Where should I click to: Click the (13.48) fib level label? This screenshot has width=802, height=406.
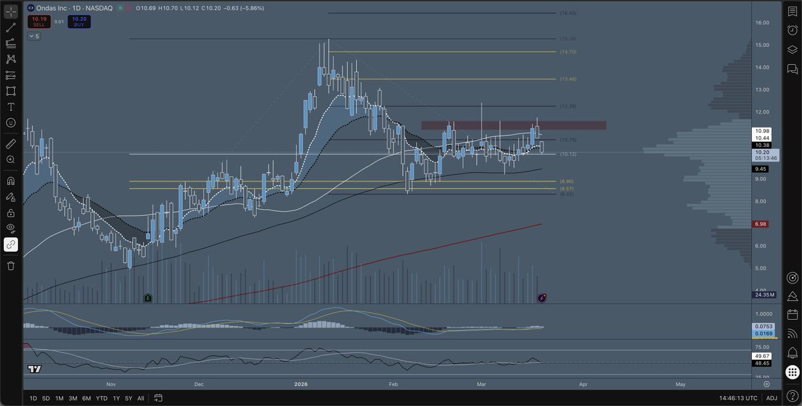(x=567, y=79)
